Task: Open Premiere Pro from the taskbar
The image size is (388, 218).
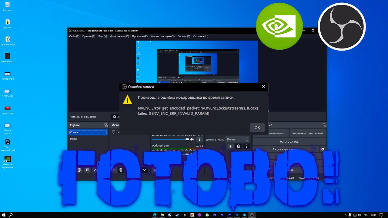Action: (229, 215)
